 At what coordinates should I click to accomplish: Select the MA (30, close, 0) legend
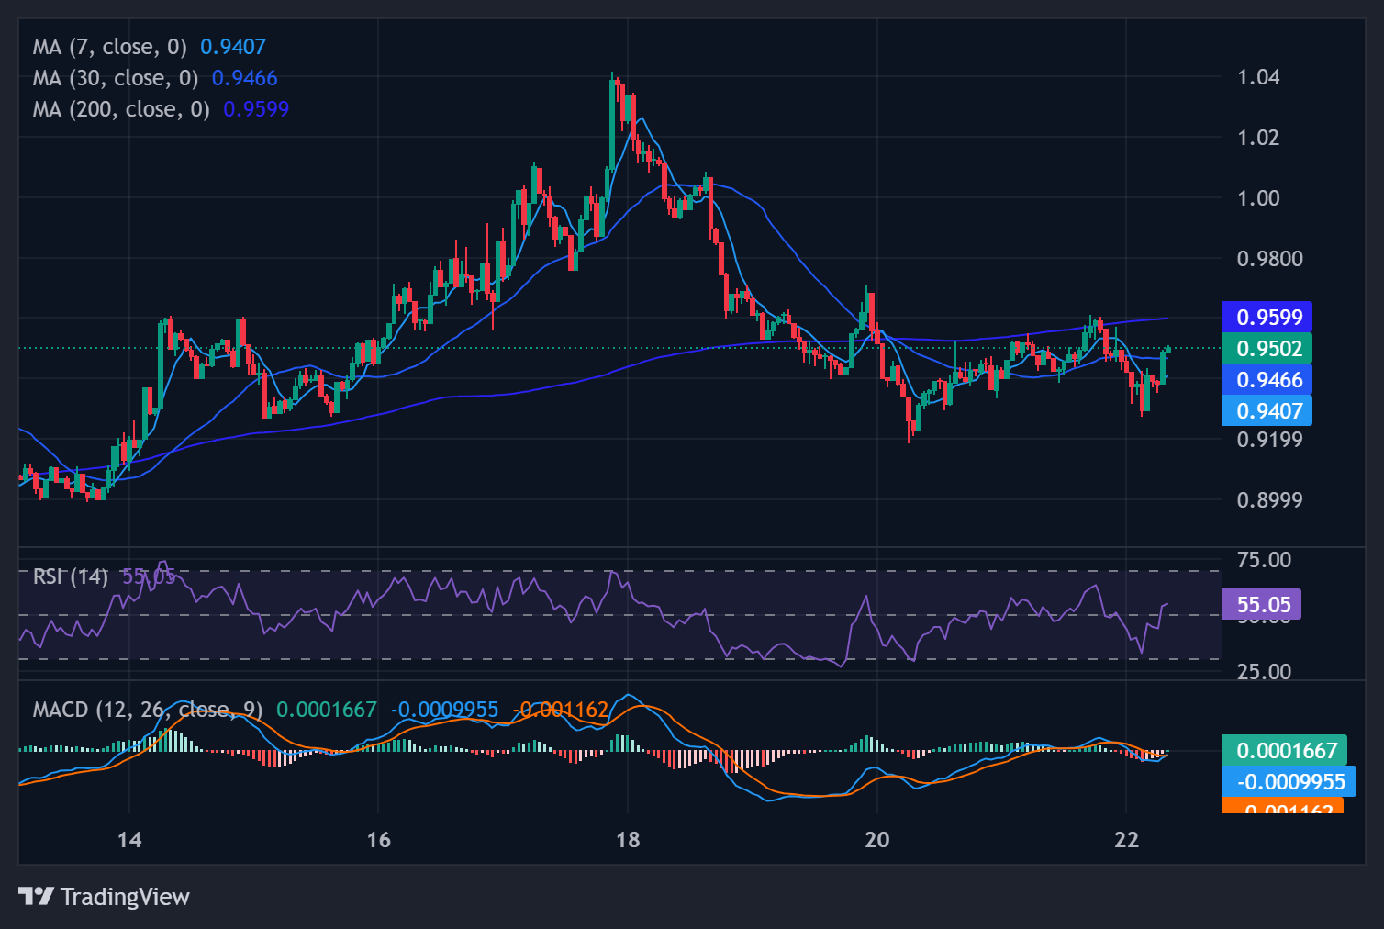coord(115,78)
